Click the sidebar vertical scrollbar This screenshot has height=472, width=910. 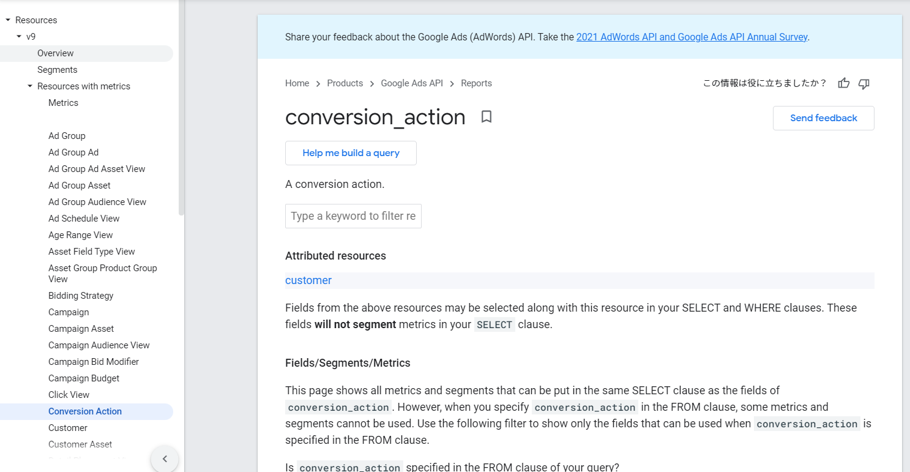(181, 107)
